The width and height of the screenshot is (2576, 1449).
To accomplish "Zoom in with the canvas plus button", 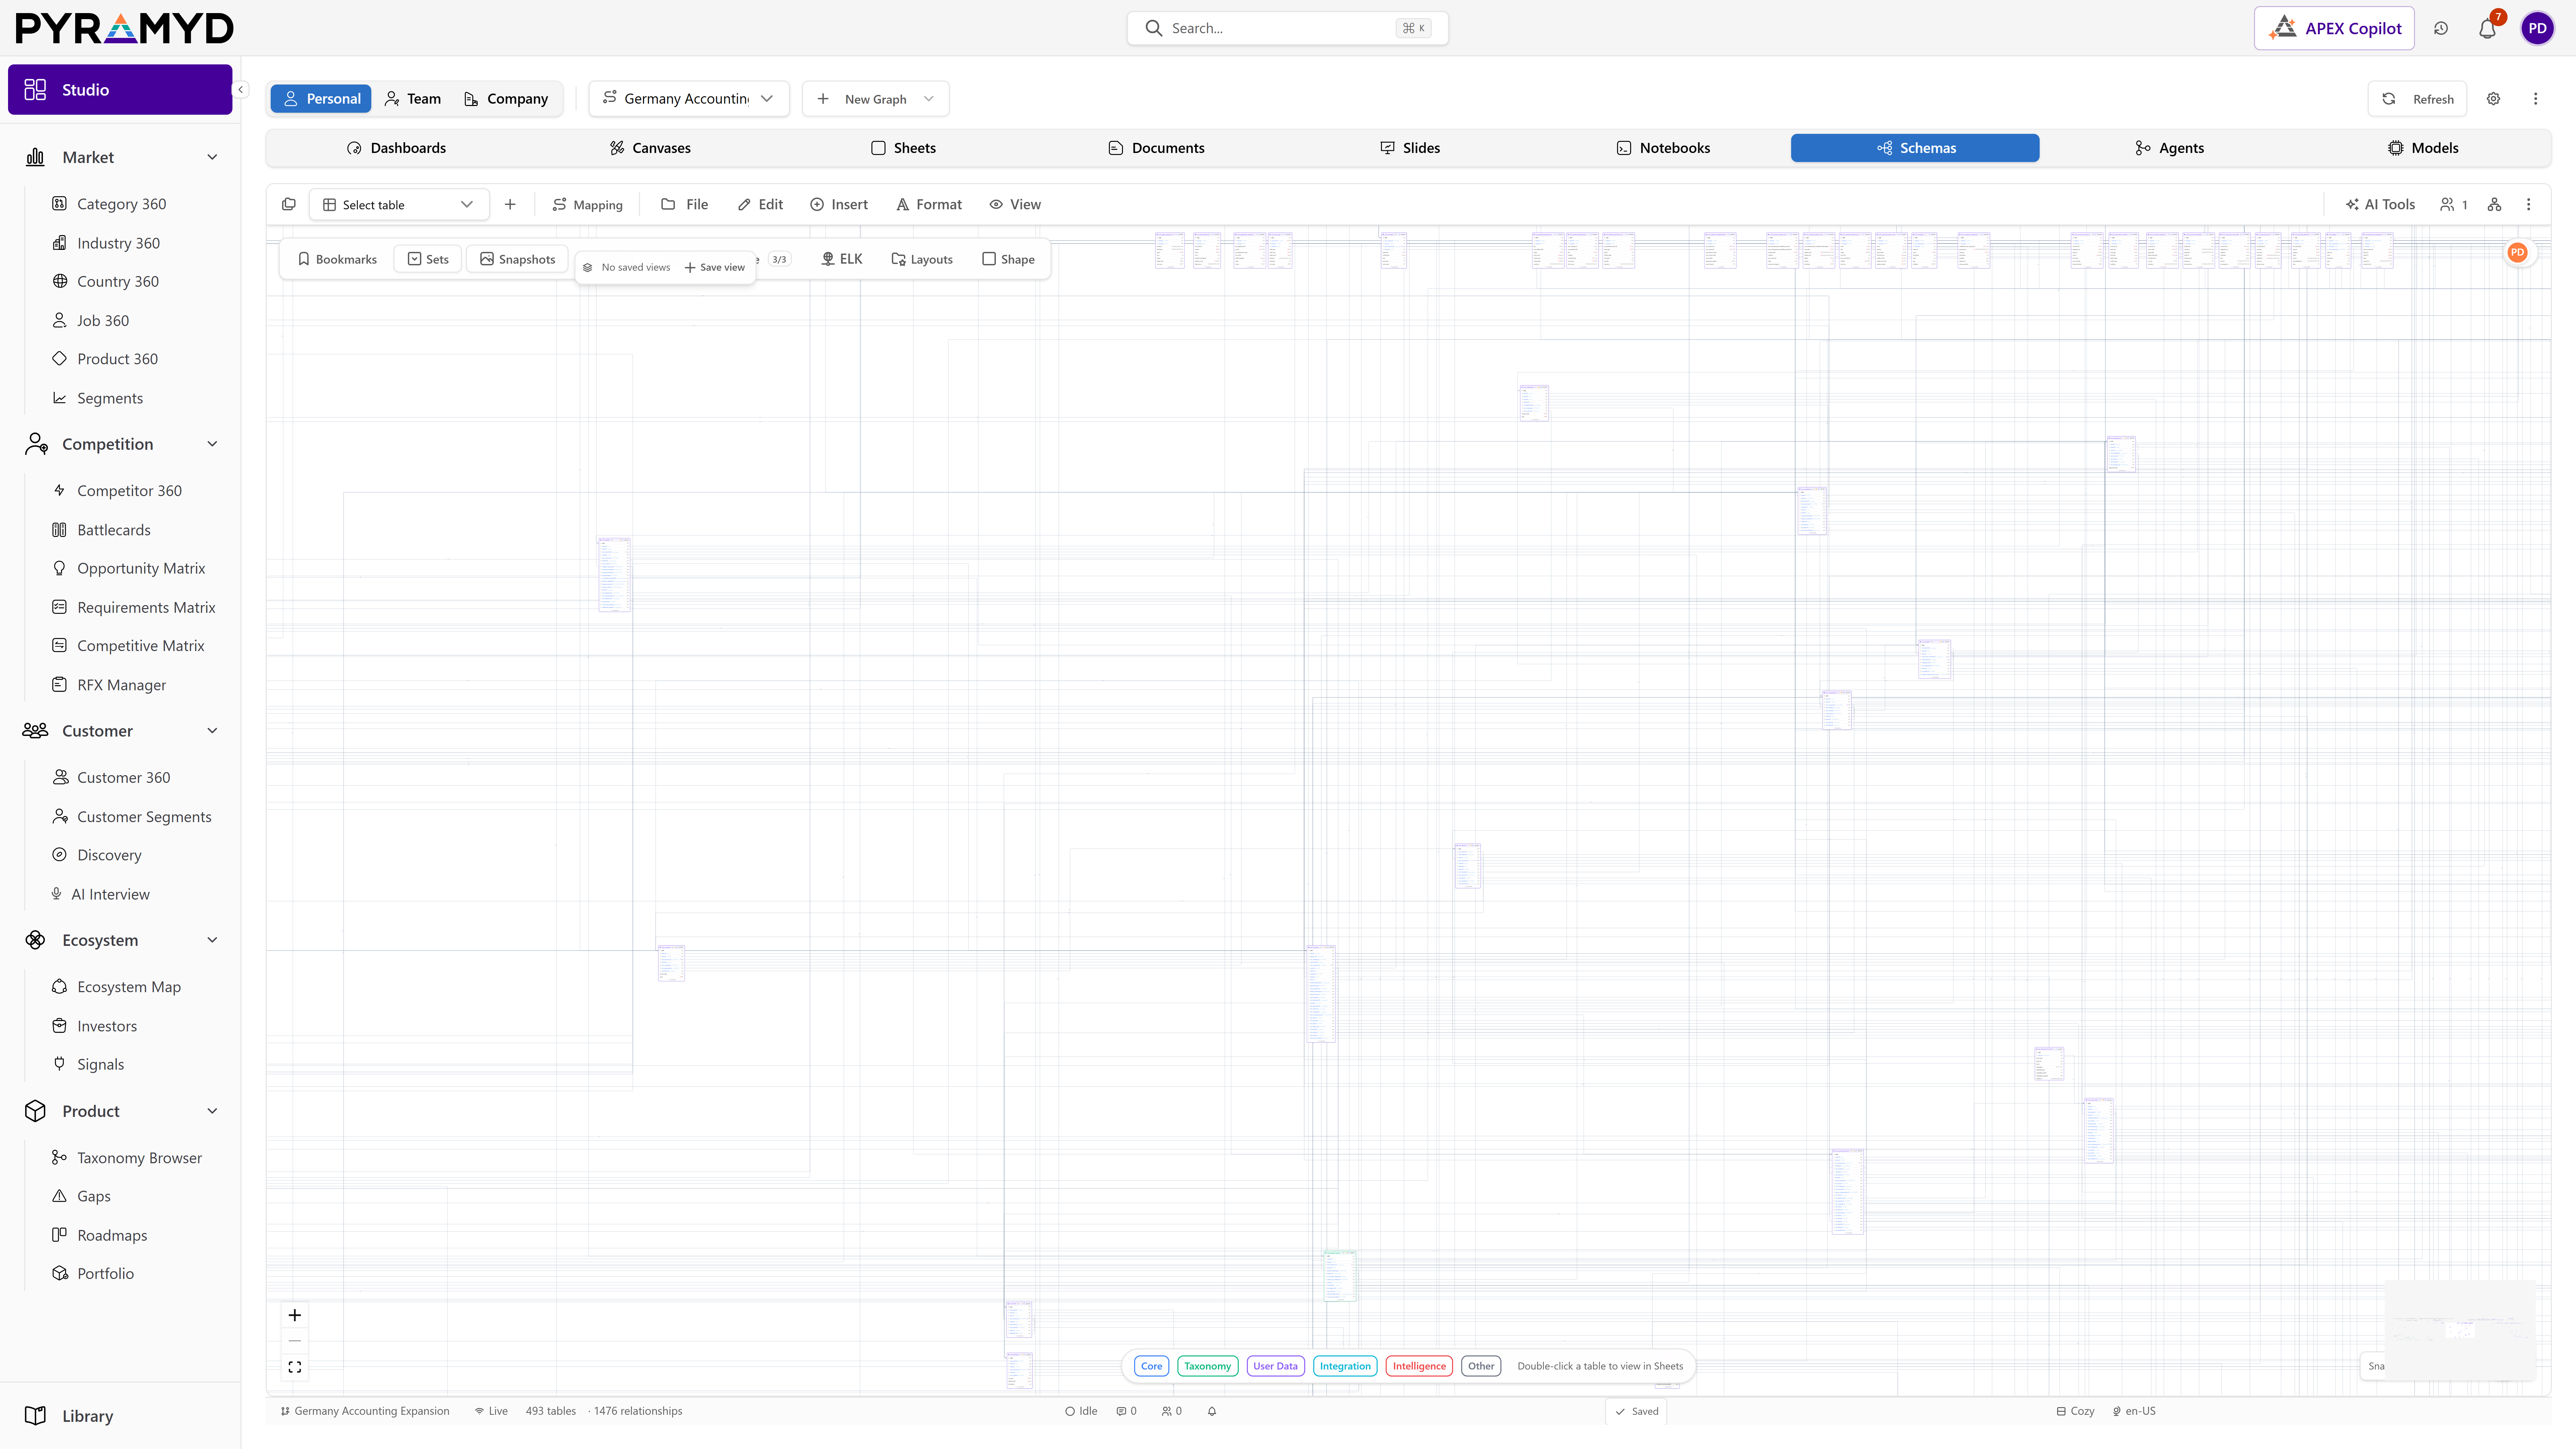I will tap(295, 1315).
